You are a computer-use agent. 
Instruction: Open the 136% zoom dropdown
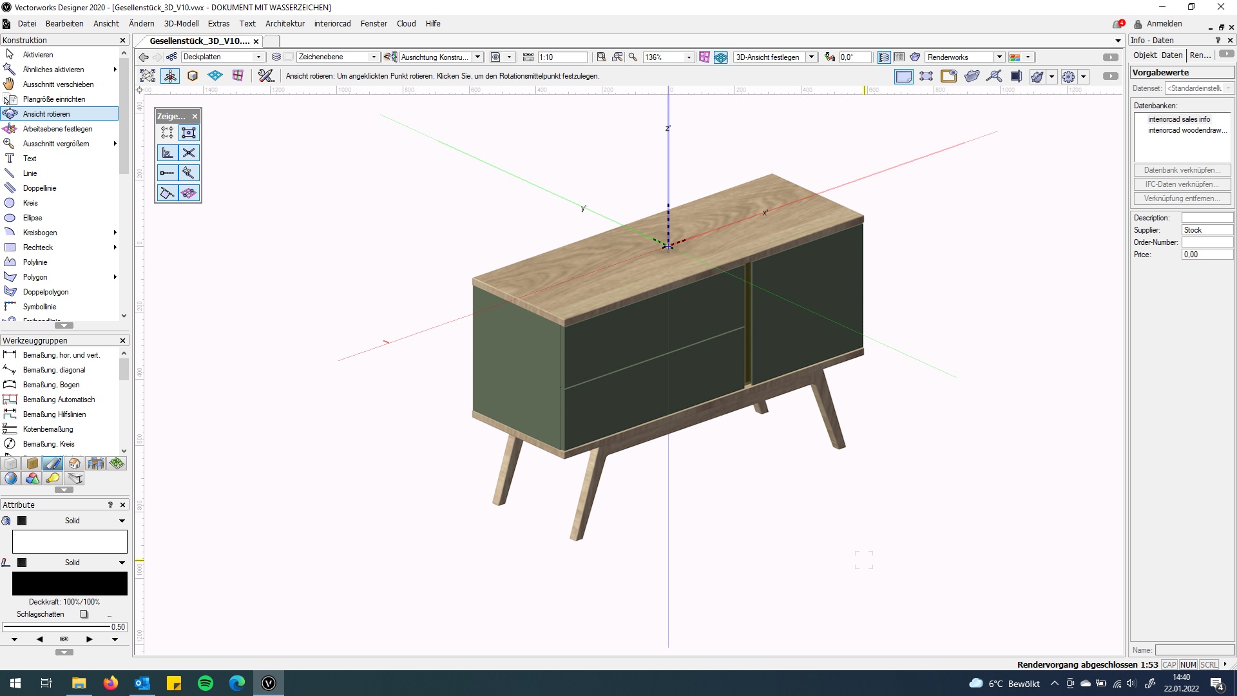pos(669,57)
